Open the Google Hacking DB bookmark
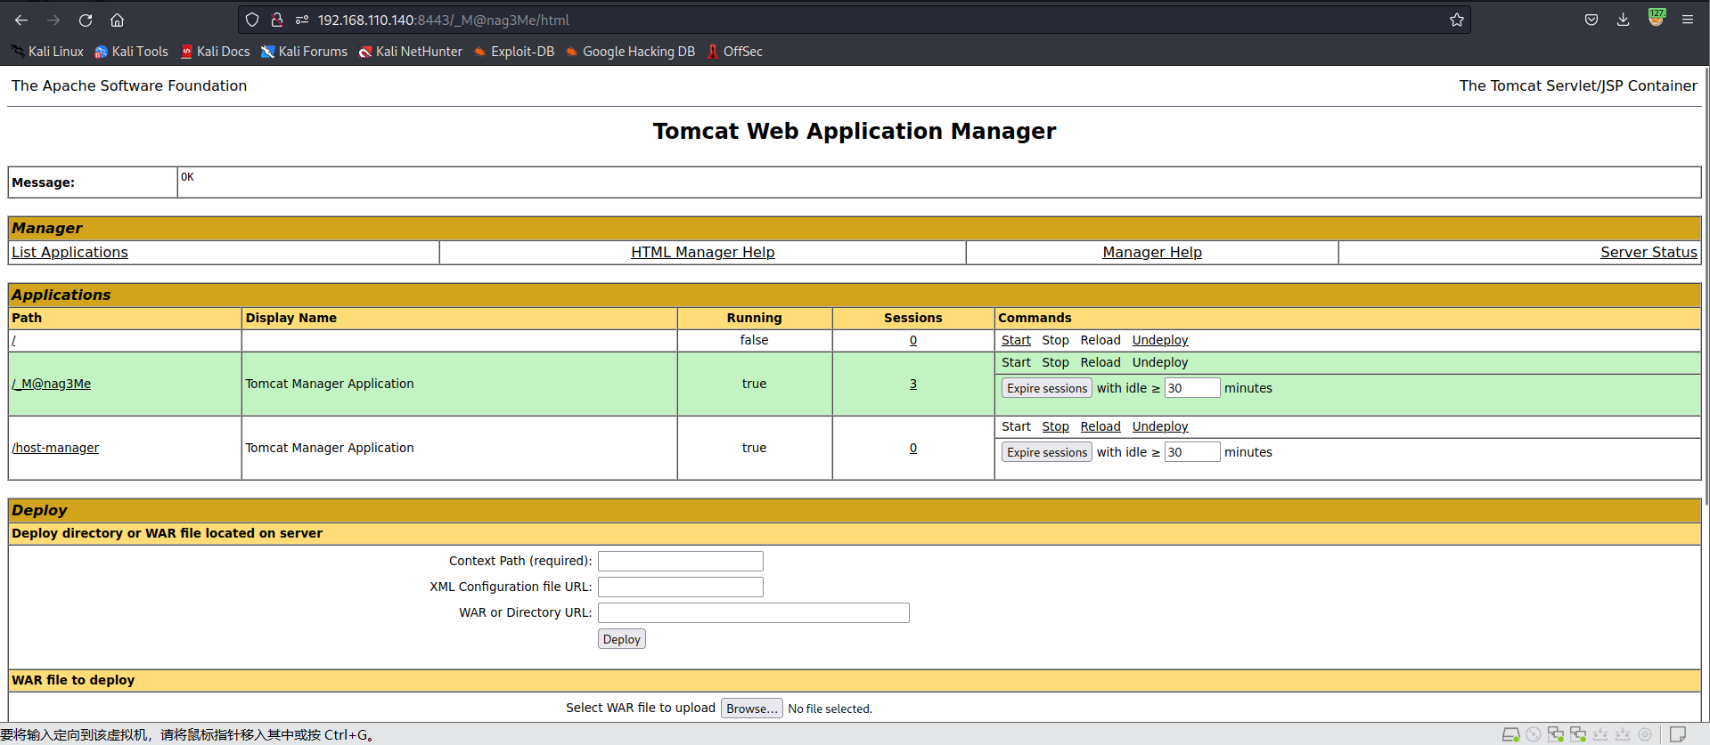This screenshot has height=745, width=1710. (x=630, y=52)
